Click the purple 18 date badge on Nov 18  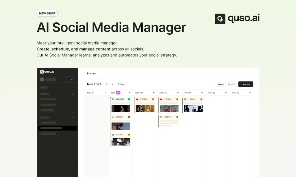point(118,93)
